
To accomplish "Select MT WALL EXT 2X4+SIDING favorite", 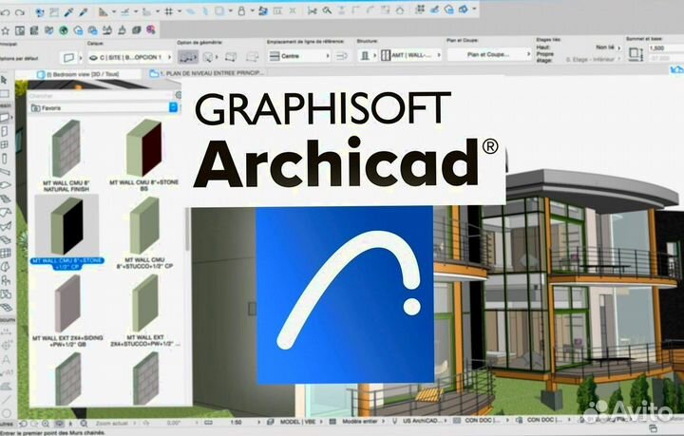I will [x=67, y=311].
